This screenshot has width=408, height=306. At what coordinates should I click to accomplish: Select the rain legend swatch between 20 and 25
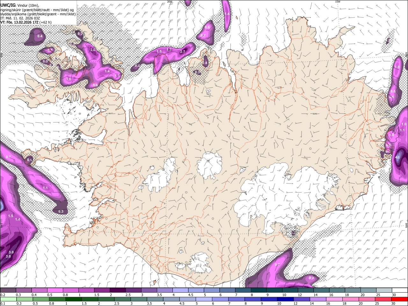tap(367, 299)
